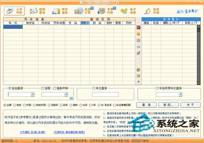
Task: Sort by the 到时 column header
Action: (x=109, y=23)
